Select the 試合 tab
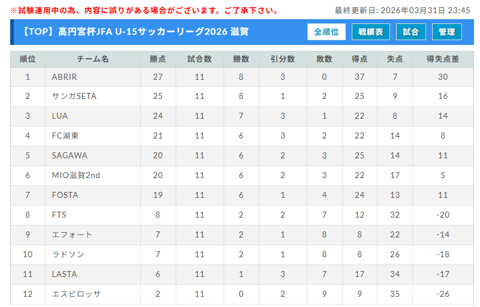This screenshot has width=480, height=307. 411,32
